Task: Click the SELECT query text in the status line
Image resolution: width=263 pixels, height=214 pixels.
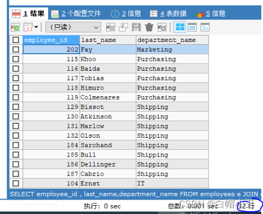Action: click(134, 194)
